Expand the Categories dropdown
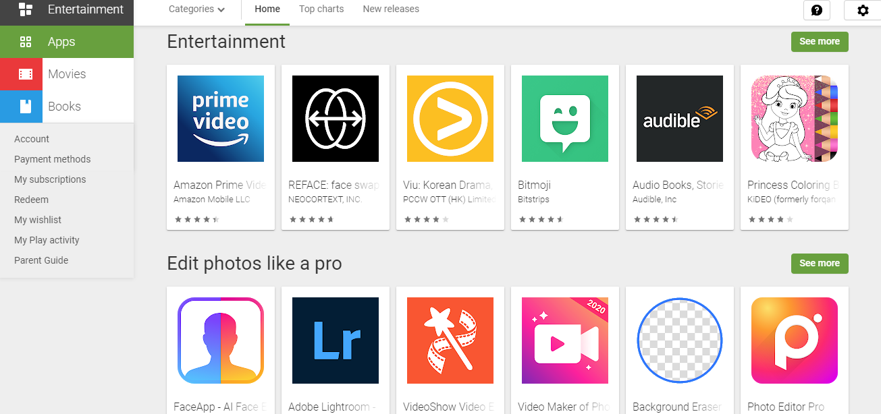 [x=196, y=9]
